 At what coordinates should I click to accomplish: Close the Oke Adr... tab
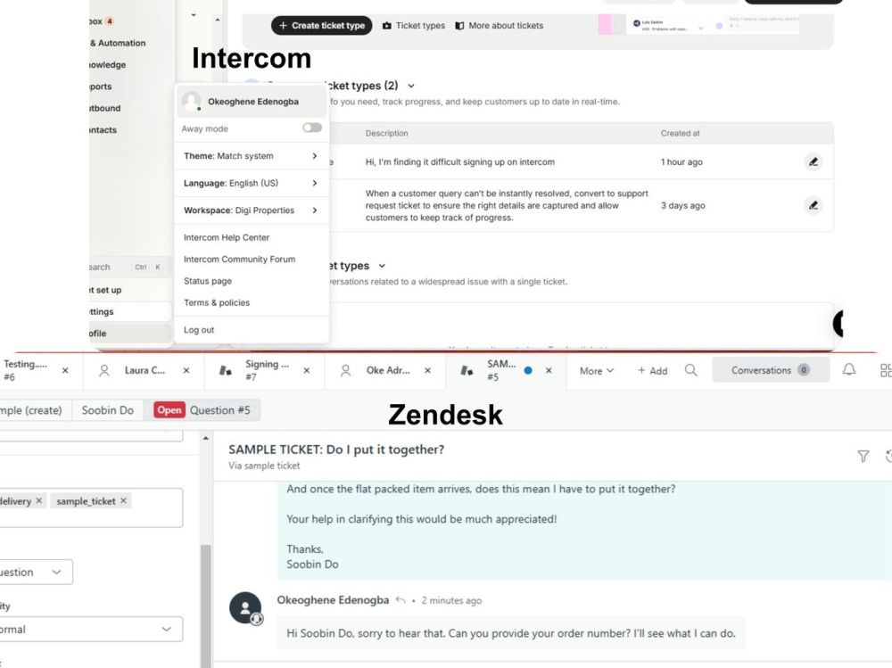click(428, 370)
